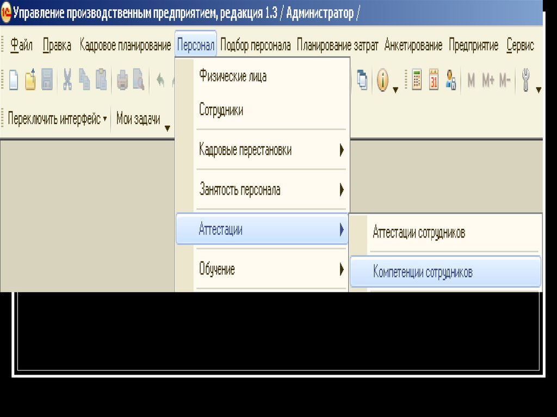Click the Copy icon in toolbar
Viewport: 557px width, 417px height.
click(x=84, y=79)
